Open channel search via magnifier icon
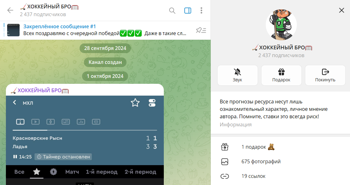Screen dimensions: 350x185 pyautogui.click(x=172, y=11)
